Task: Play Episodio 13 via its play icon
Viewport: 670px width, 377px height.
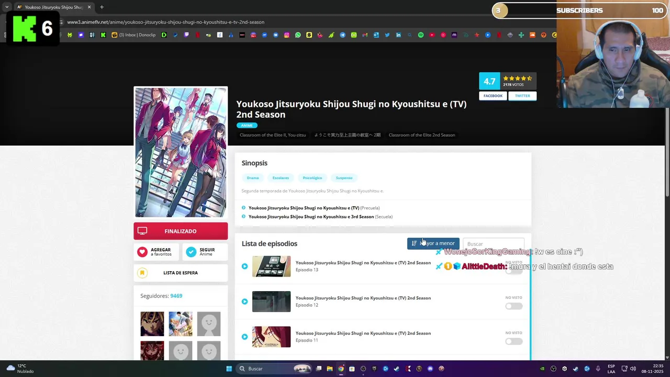Action: click(244, 267)
